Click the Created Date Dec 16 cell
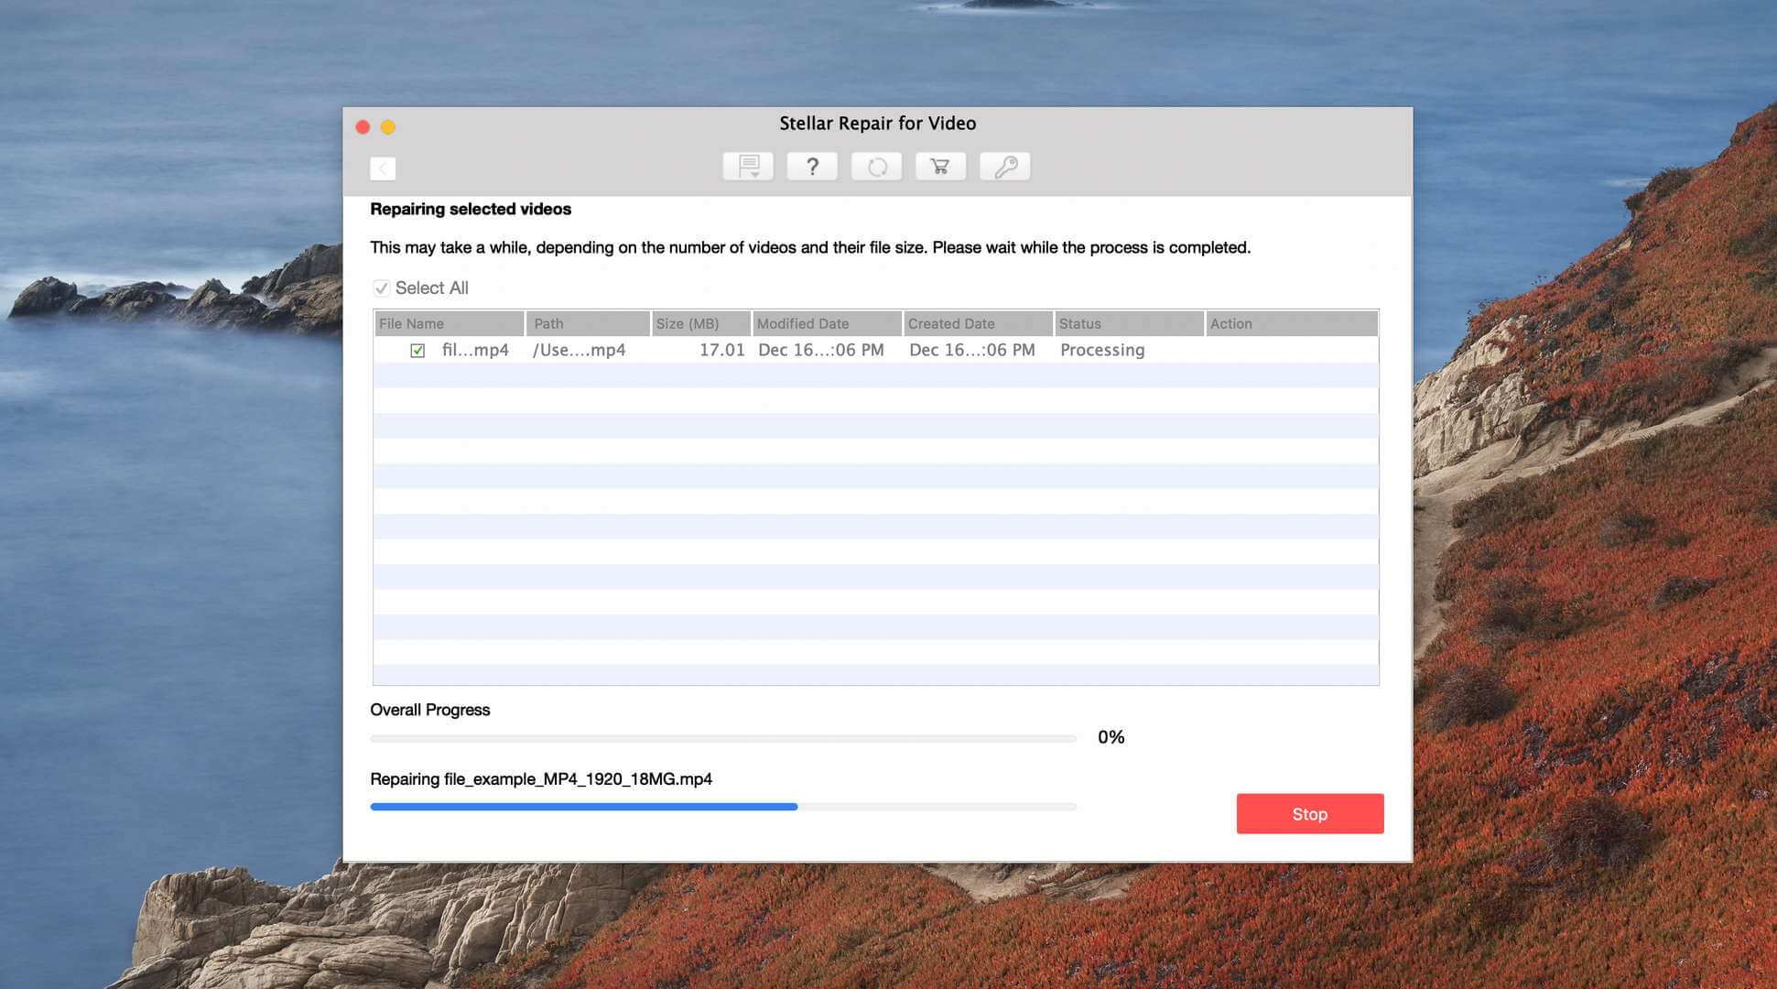 pyautogui.click(x=972, y=350)
